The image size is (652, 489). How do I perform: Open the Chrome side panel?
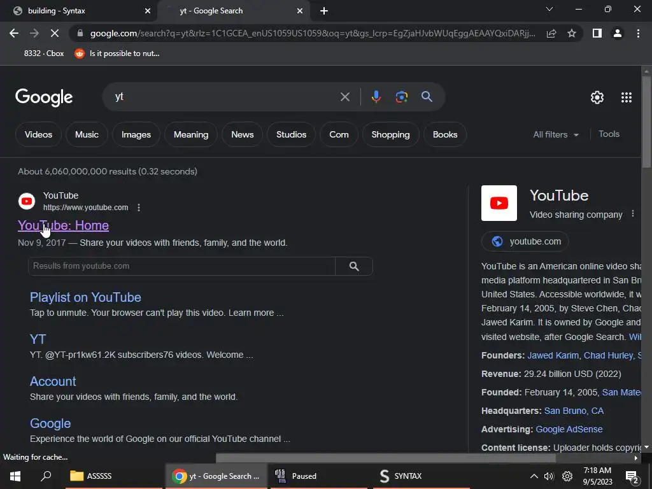tap(597, 33)
